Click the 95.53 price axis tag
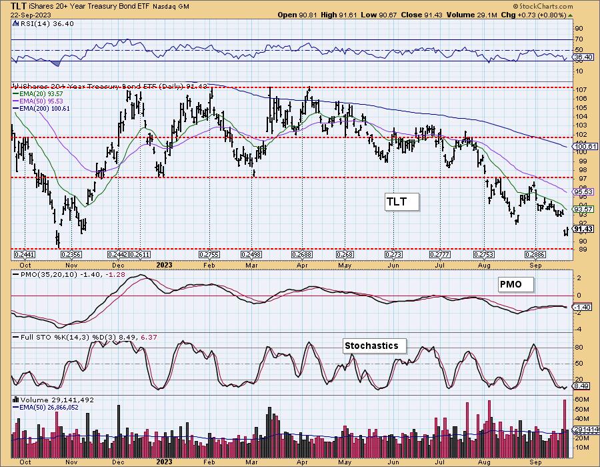Viewport: 600px width, 467px height. 584,191
